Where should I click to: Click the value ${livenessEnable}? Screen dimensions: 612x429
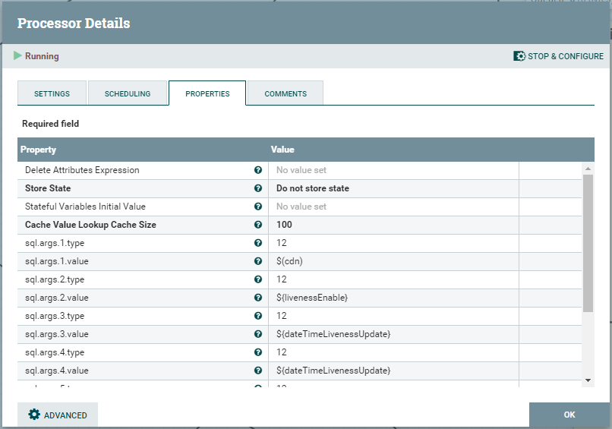point(312,298)
